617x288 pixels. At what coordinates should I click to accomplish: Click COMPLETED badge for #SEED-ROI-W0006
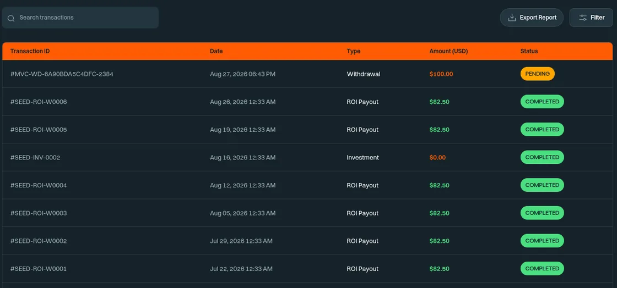(542, 102)
